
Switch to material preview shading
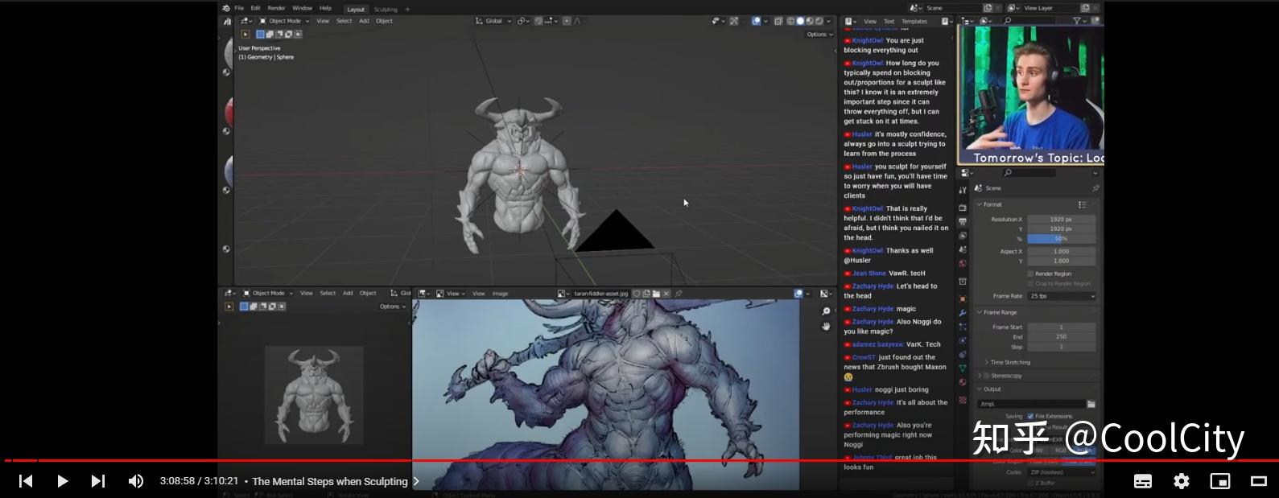(x=810, y=21)
